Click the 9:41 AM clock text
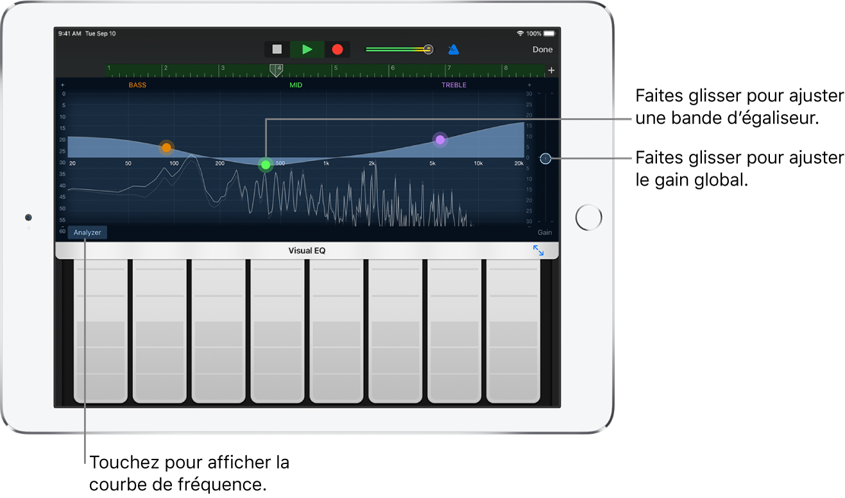 [69, 33]
